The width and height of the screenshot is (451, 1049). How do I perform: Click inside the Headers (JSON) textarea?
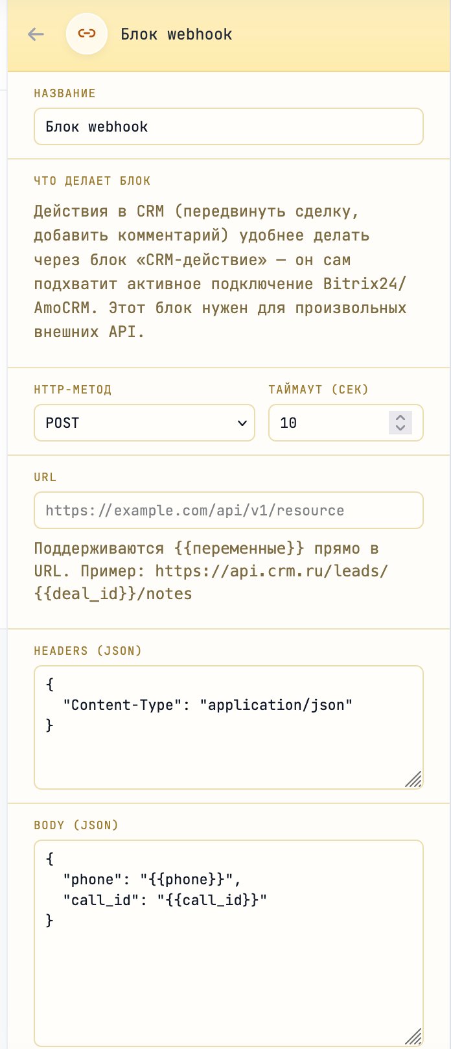[229, 727]
